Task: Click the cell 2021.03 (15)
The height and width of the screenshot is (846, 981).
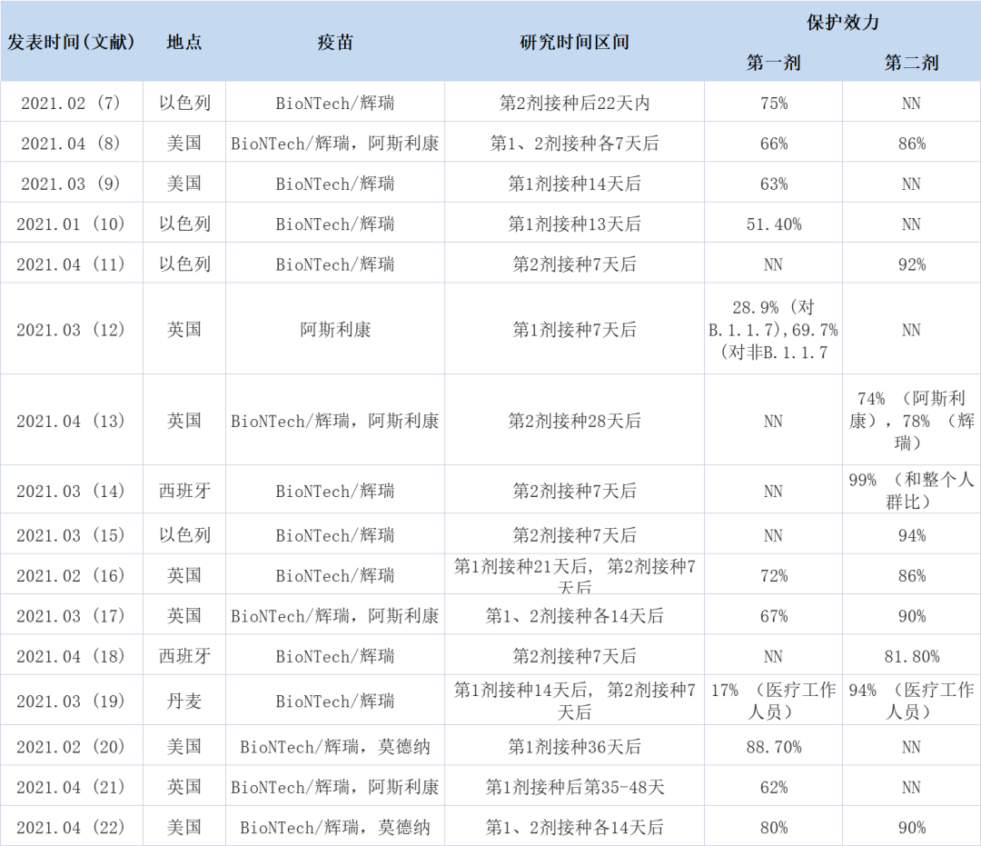Action: 72,535
